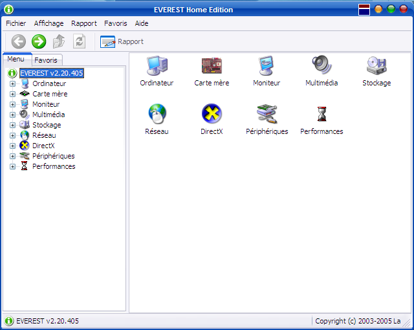Click the Stockage icon in the tree
Screen dimensions: 414x330
coord(25,125)
